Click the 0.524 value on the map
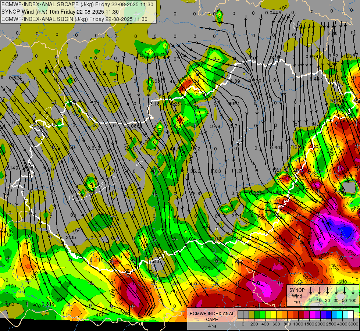360x331 pixels. 15,78
